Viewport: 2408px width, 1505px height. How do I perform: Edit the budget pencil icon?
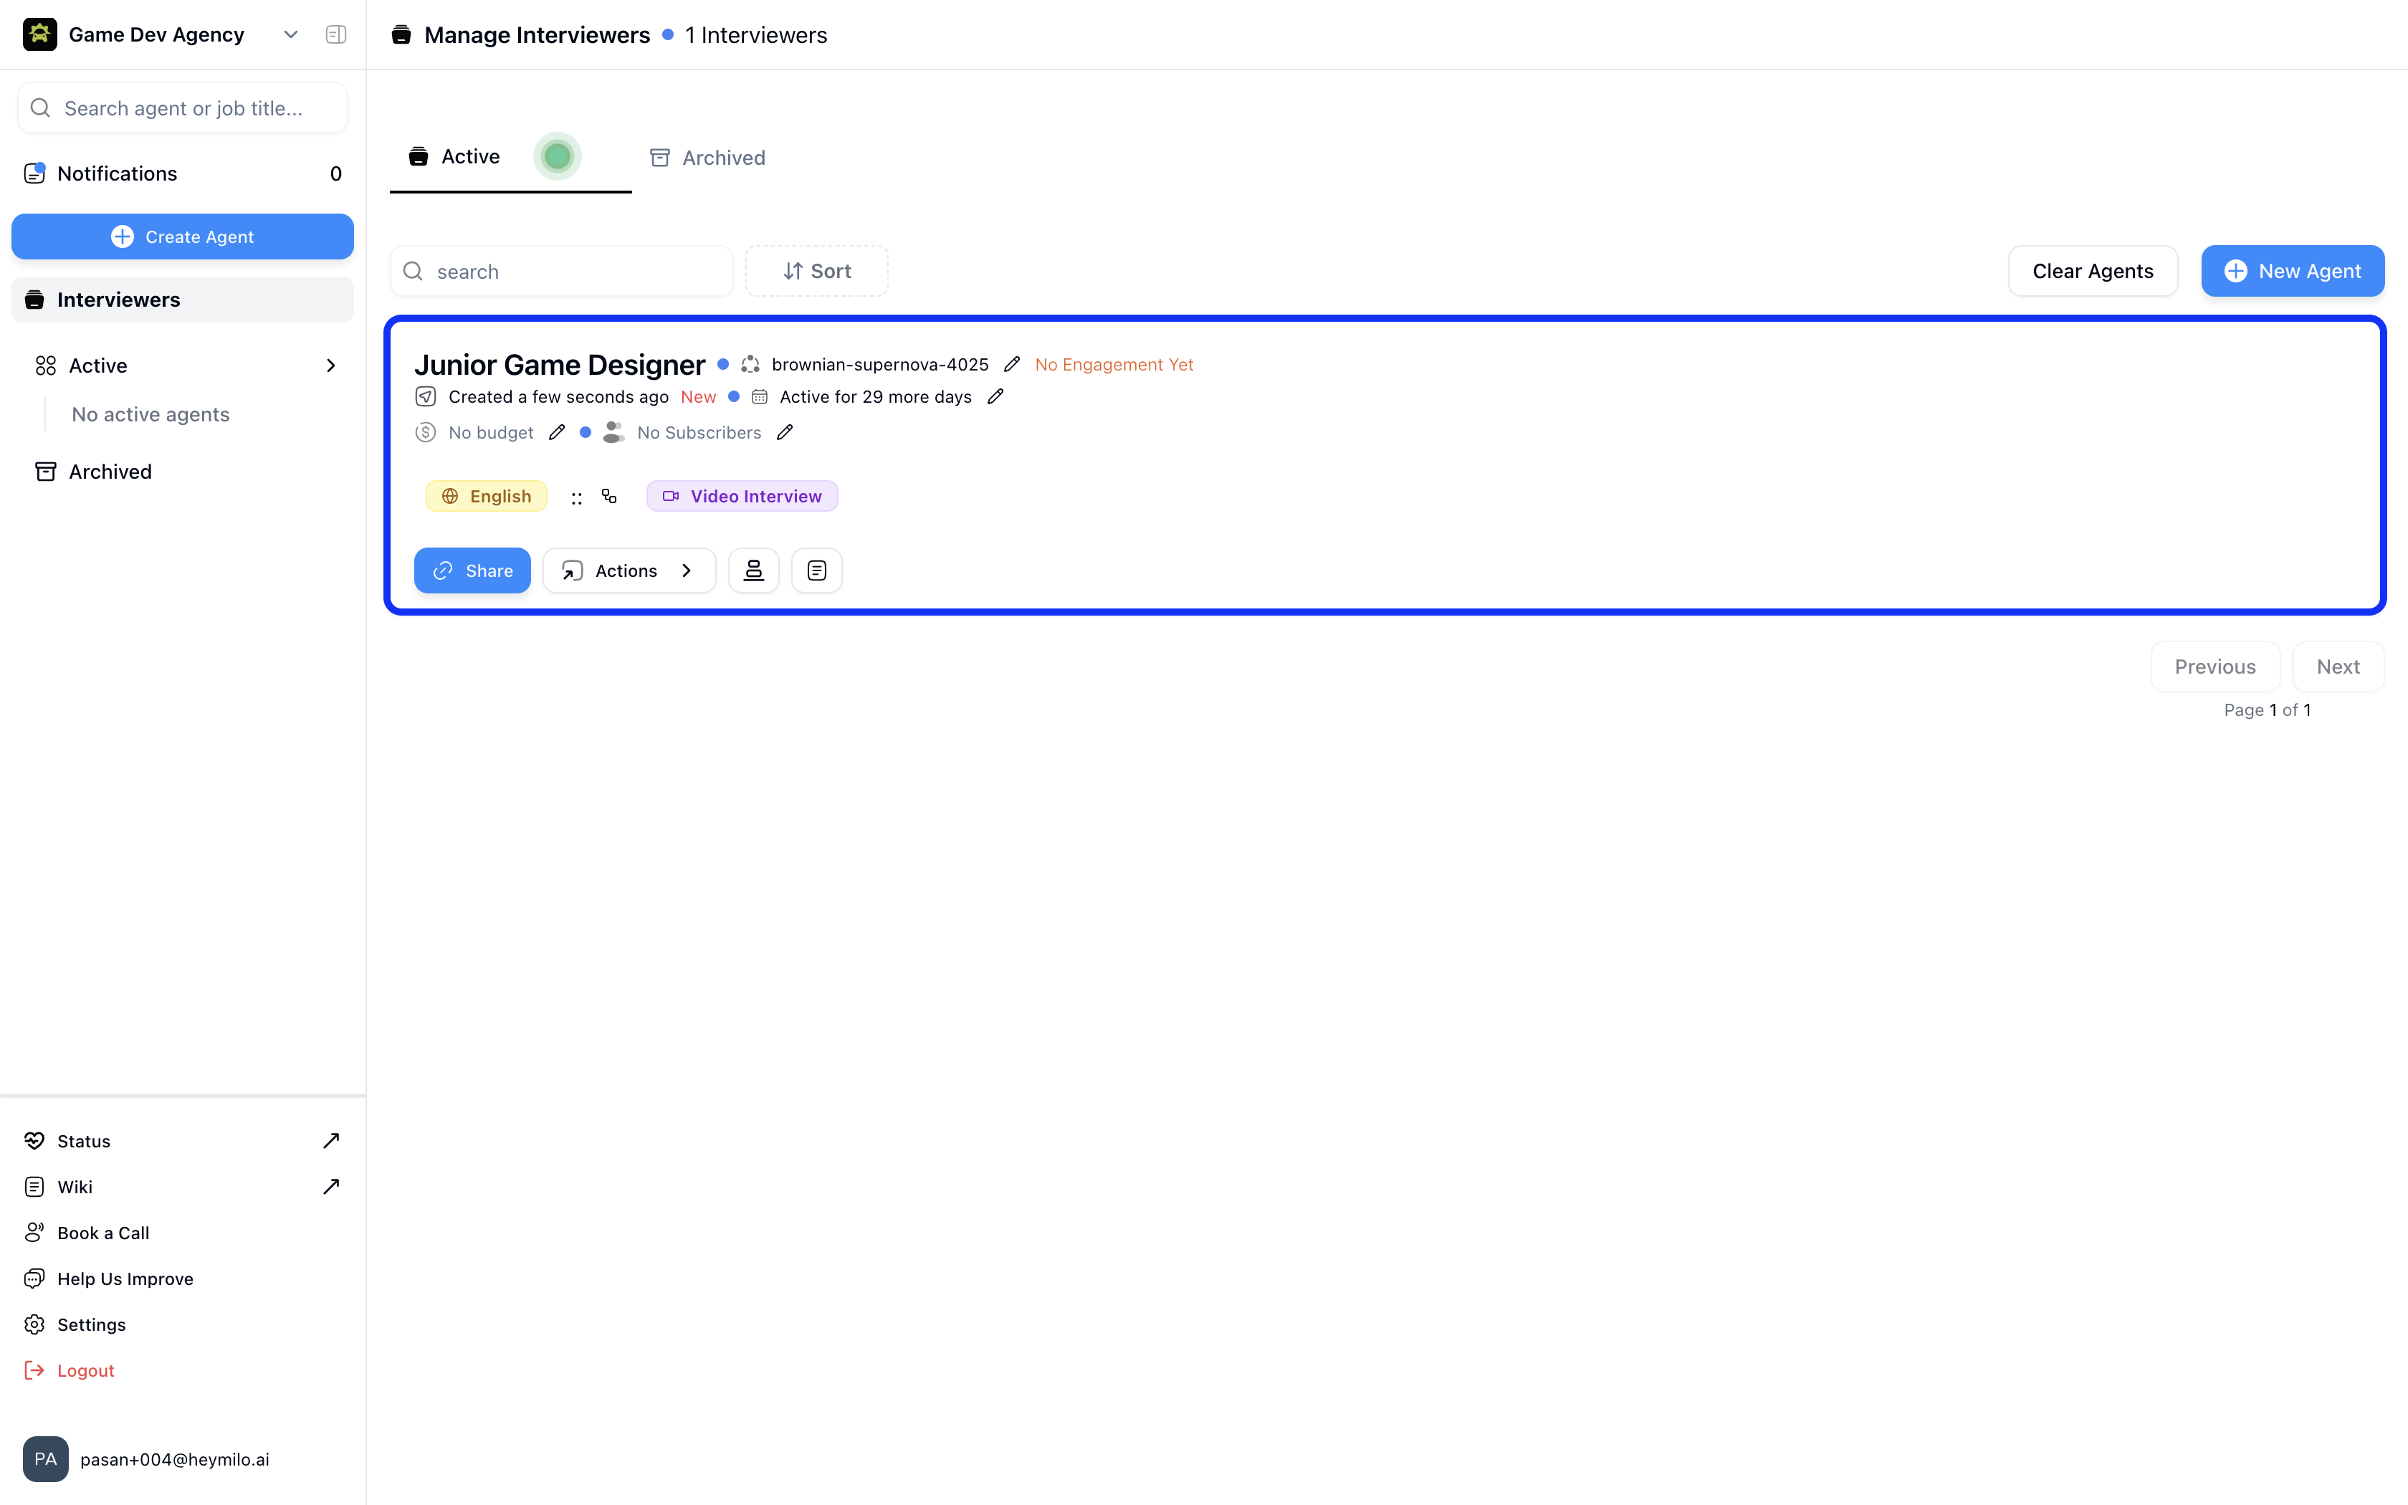(x=558, y=432)
